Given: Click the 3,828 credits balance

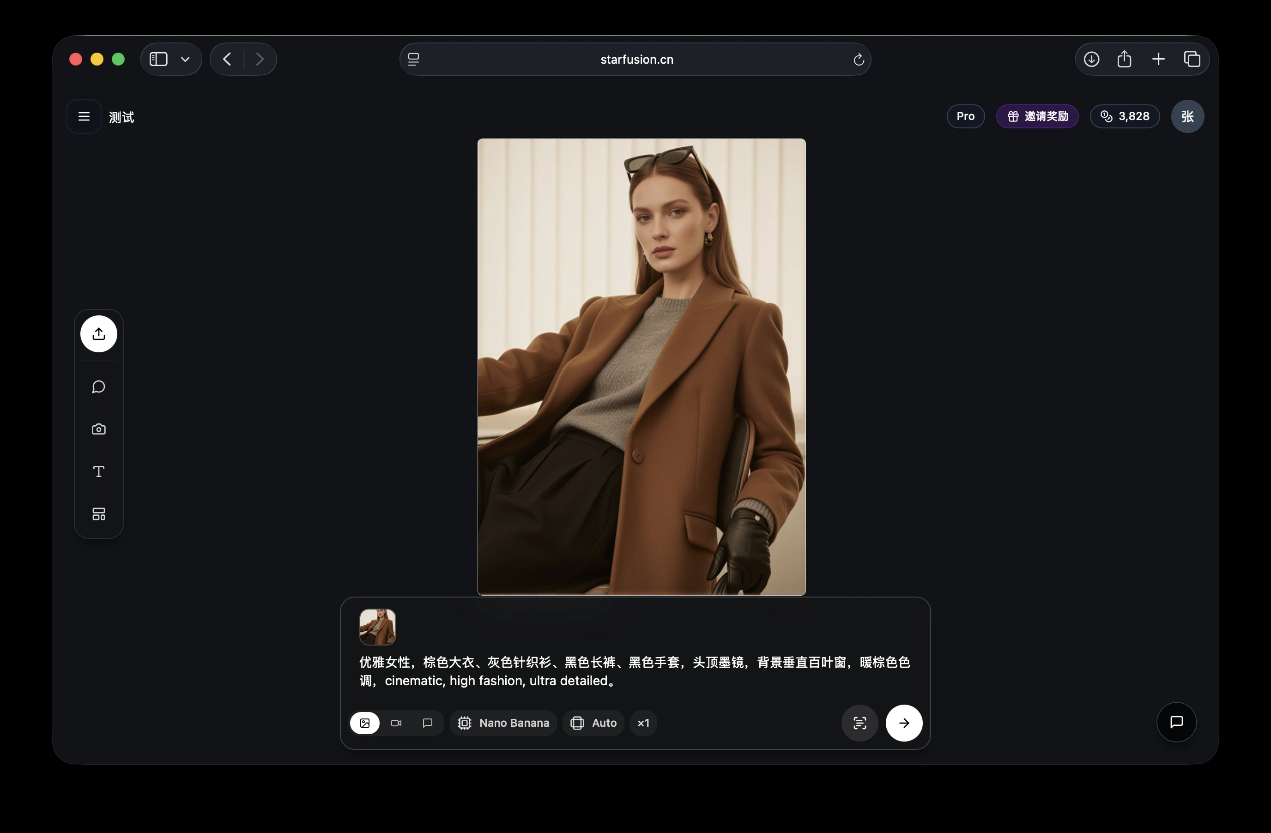Looking at the screenshot, I should click(x=1125, y=116).
